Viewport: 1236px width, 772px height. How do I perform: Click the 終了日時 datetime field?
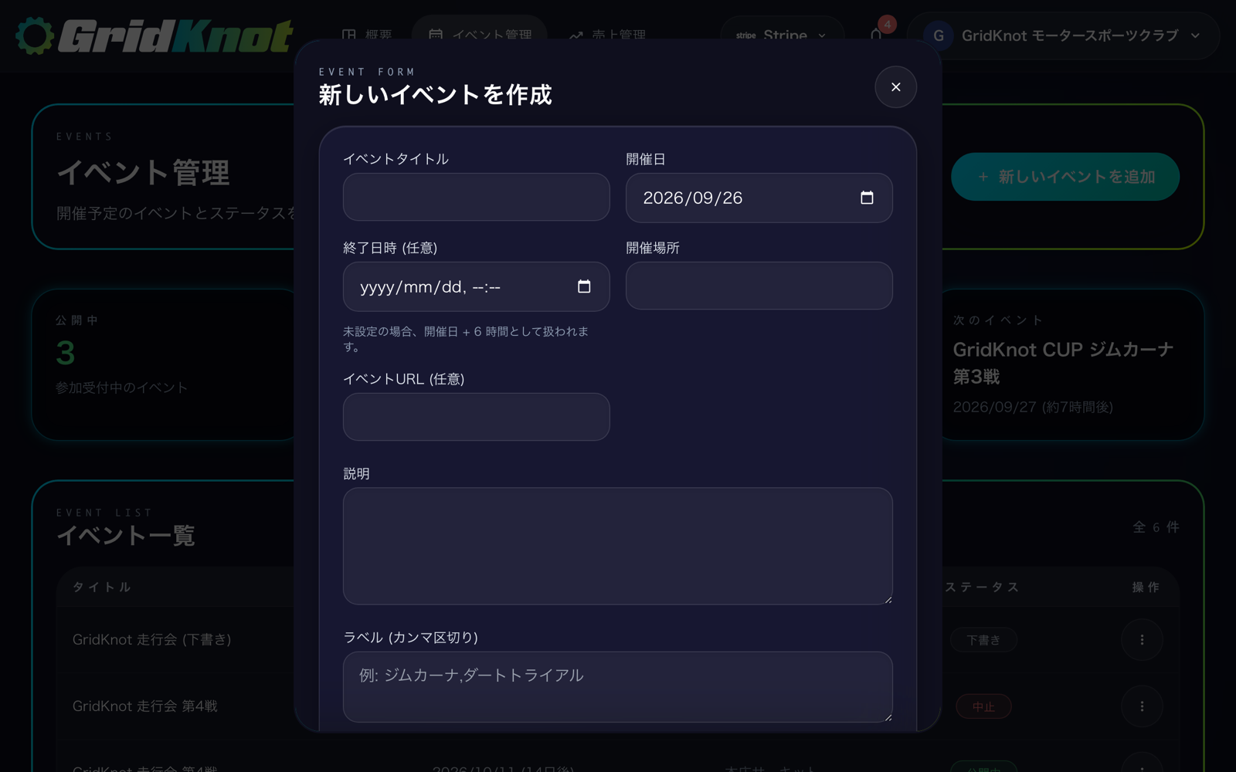476,286
